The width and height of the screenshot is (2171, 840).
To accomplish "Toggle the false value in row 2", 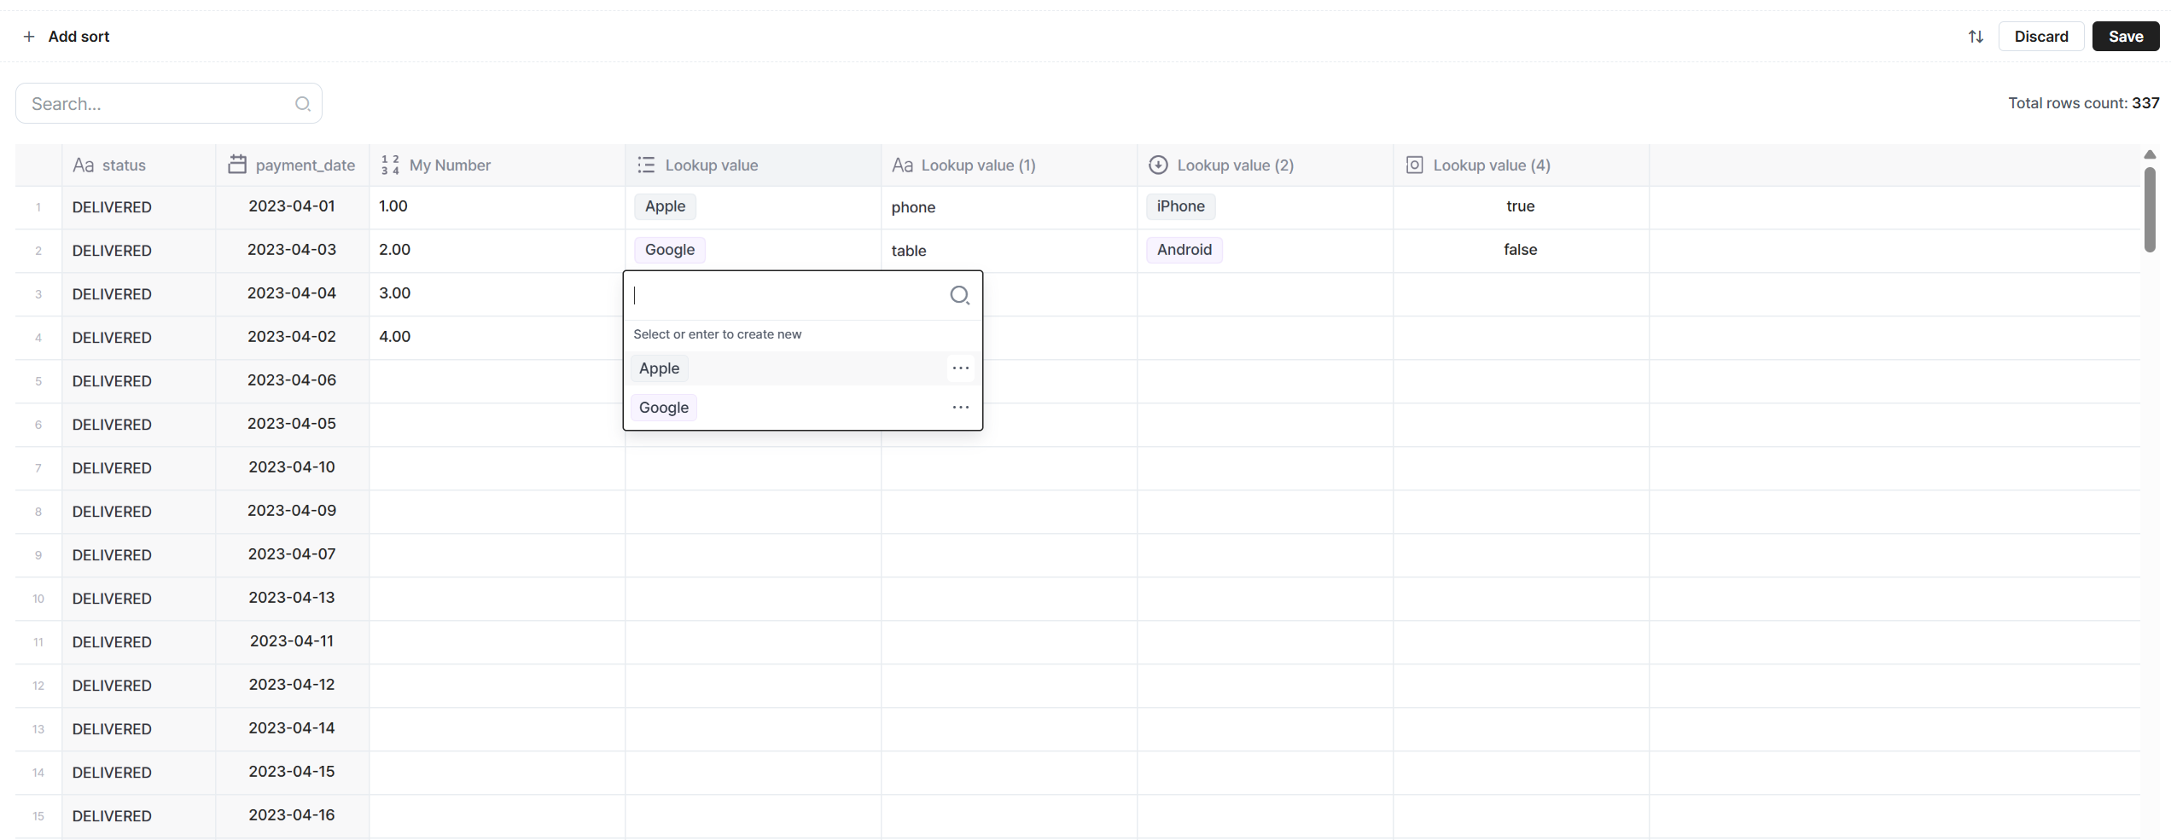I will coord(1520,250).
